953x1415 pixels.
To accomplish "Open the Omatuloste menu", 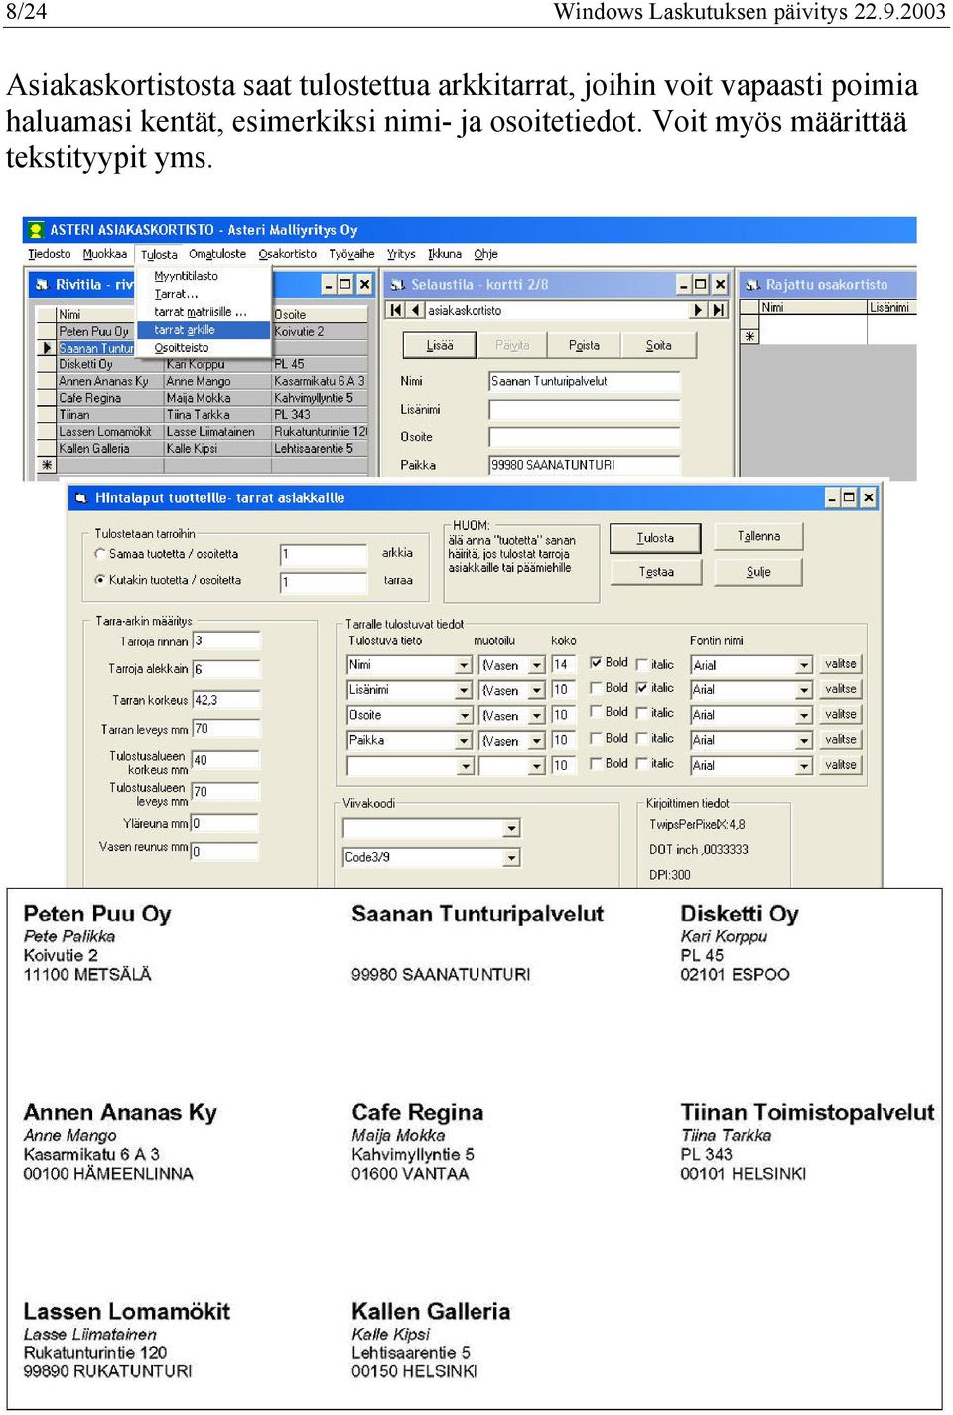I will click(217, 254).
